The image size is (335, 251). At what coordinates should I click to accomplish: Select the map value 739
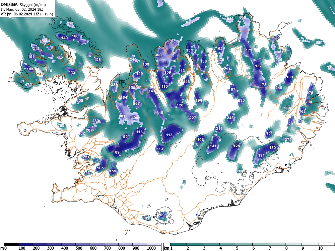coord(286,108)
